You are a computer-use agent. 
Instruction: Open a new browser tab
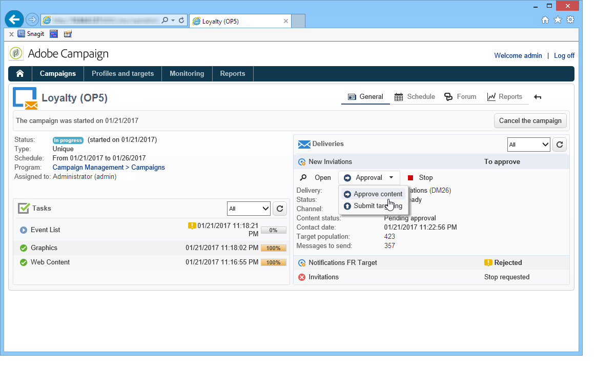click(298, 21)
